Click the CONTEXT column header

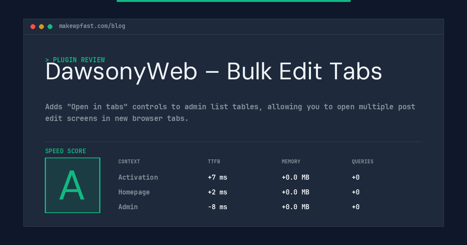tap(129, 161)
